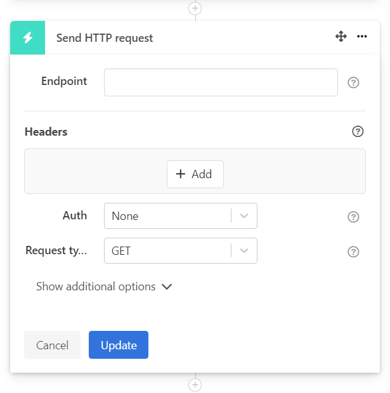This screenshot has height=393, width=390.
Task: Expand Show additional options
Action: [104, 287]
